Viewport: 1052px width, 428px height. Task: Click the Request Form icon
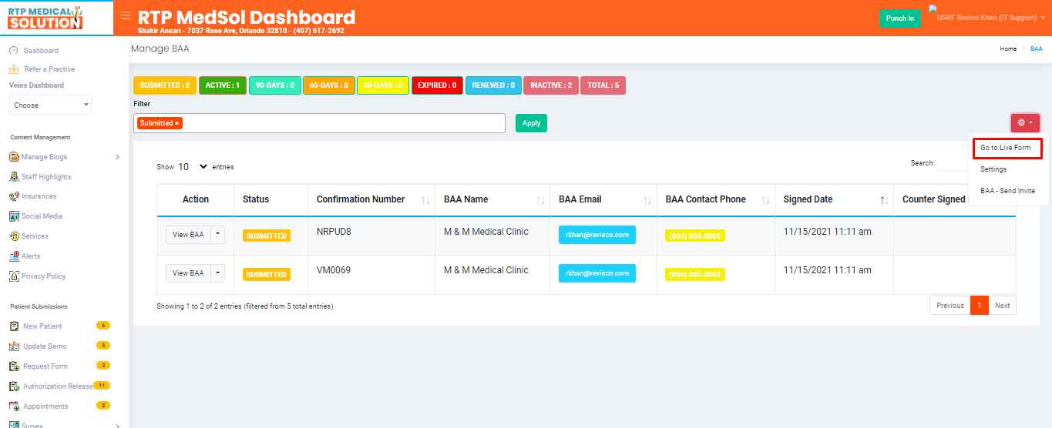14,366
